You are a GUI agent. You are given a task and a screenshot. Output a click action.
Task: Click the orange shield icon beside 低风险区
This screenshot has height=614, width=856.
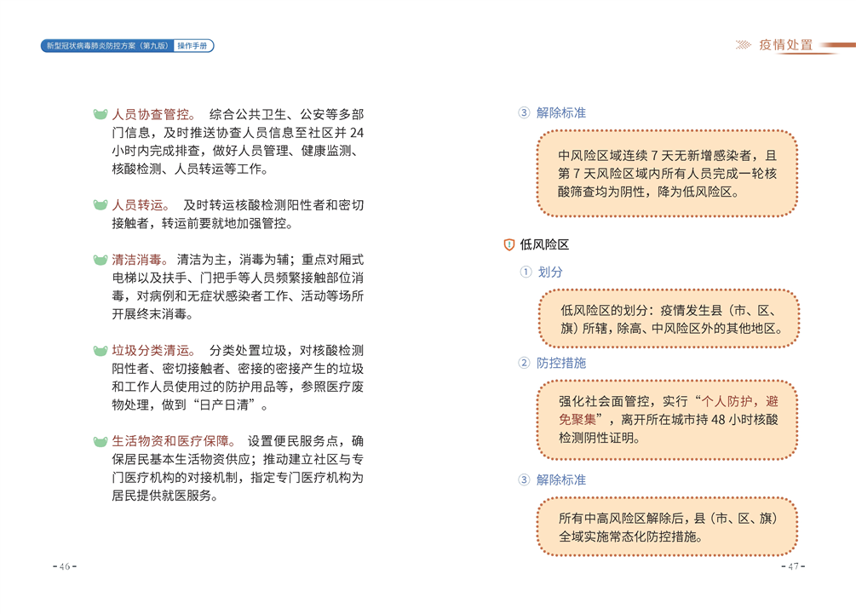509,244
